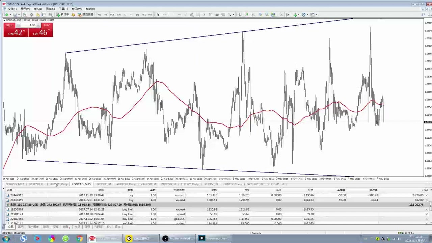Open the indicators list dropdown
Image resolution: width=432 pixels, height=243 pixels.
tap(296, 15)
